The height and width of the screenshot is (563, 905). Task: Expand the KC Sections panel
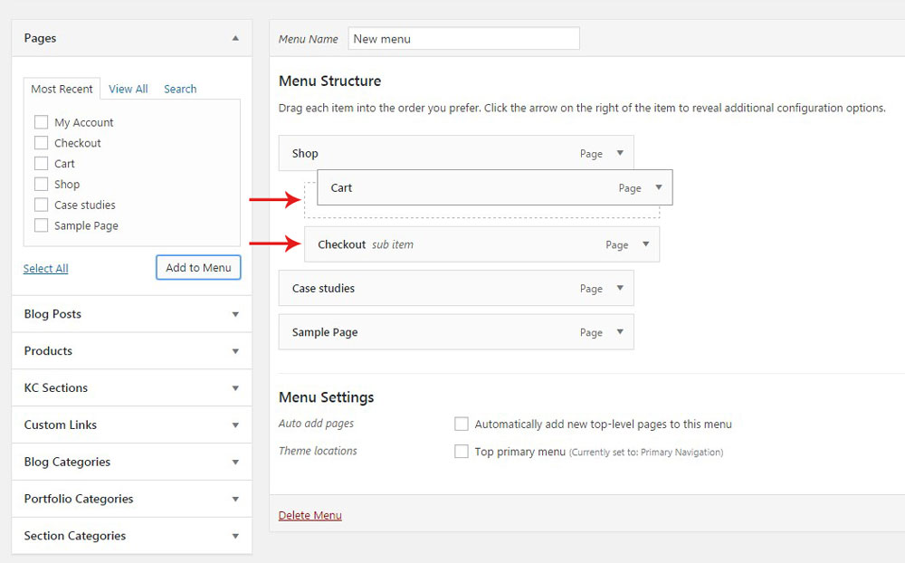(x=237, y=387)
